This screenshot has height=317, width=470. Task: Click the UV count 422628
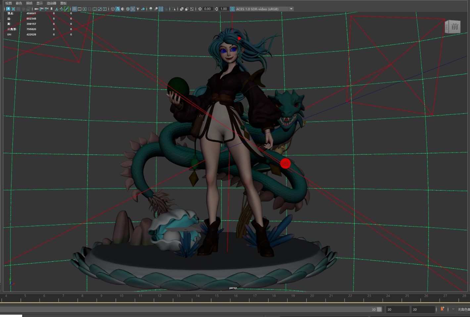point(31,34)
